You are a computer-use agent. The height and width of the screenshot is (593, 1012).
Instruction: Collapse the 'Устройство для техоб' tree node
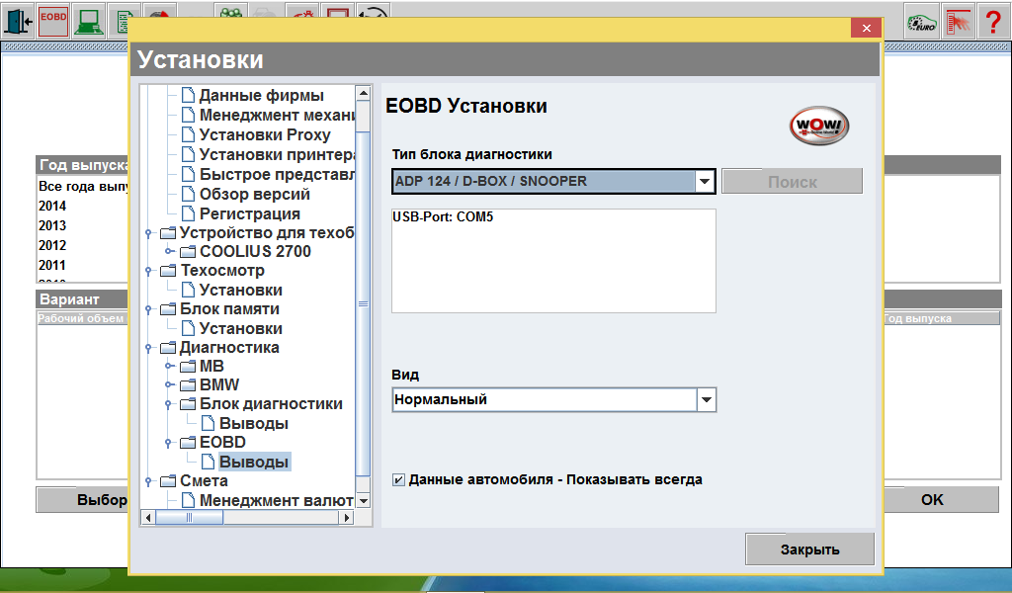[x=148, y=233]
